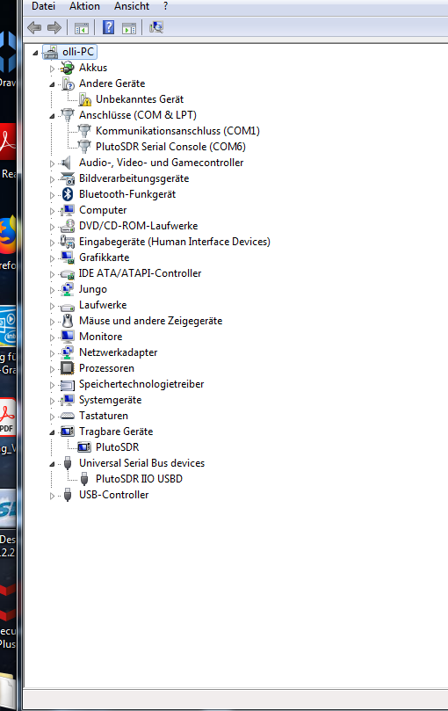Click the Tastaturen keyboard icon
Viewport: 448px width, 711px height.
click(x=68, y=416)
